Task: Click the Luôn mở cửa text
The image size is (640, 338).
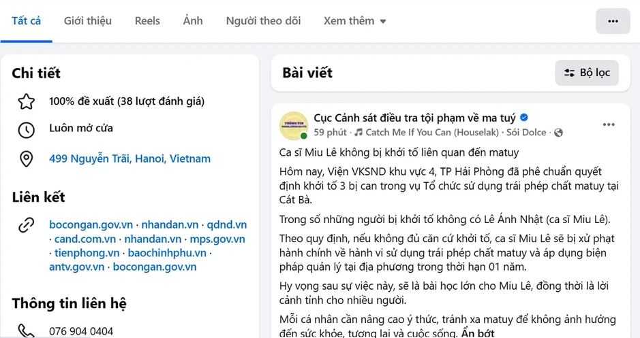Action: point(81,128)
